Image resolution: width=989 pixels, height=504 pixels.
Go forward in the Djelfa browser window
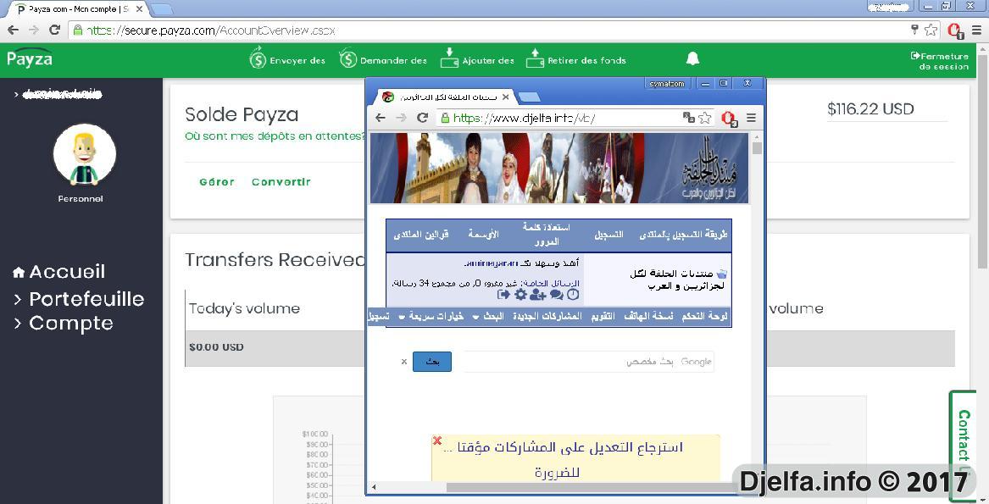[401, 118]
